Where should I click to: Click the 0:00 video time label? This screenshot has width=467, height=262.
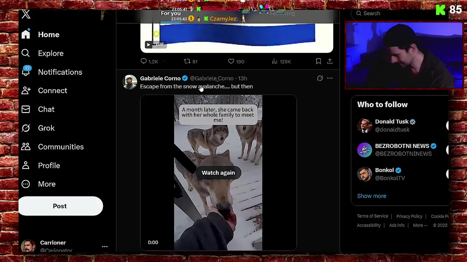point(153,242)
